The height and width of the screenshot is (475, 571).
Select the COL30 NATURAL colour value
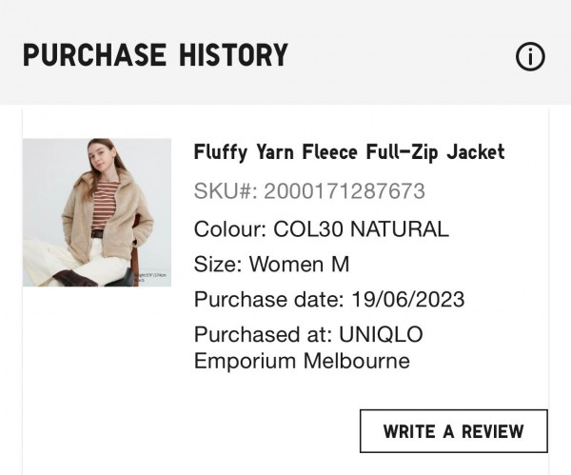361,229
